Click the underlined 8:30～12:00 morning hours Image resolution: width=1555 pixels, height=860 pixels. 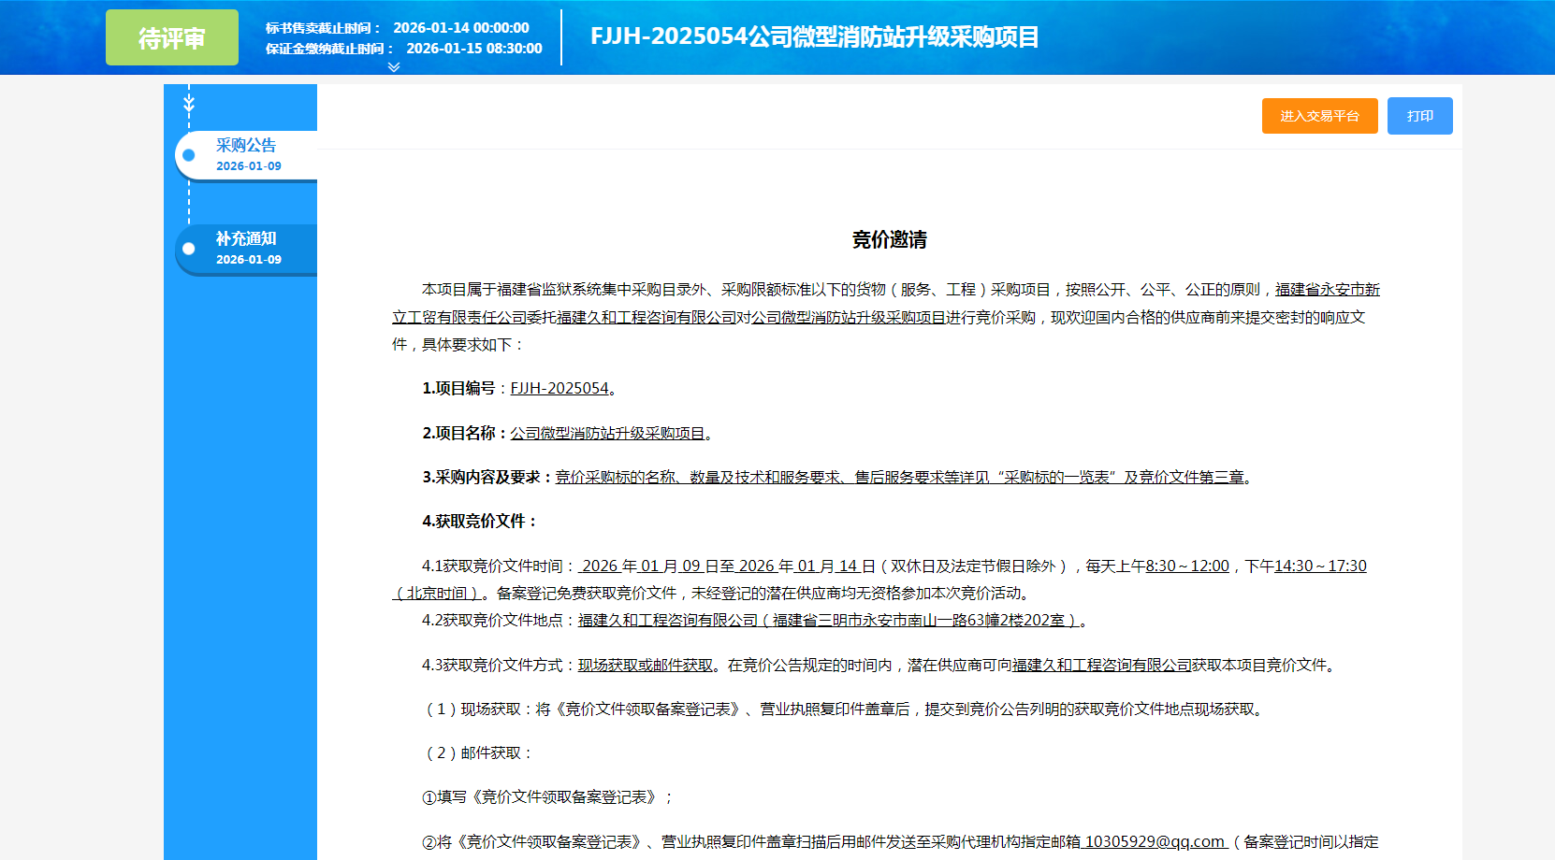pyautogui.click(x=1186, y=566)
